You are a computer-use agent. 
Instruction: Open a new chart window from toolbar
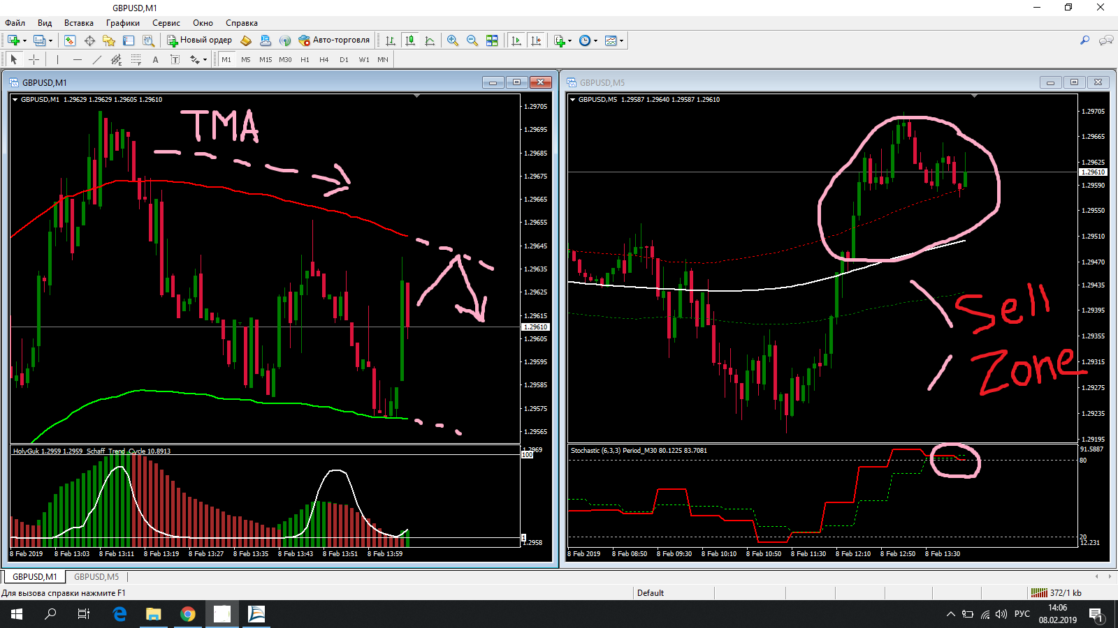(13, 40)
